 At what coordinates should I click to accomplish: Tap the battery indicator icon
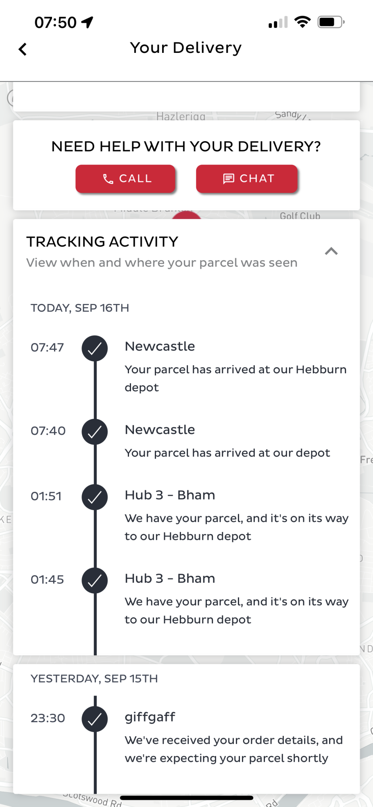coord(331,22)
